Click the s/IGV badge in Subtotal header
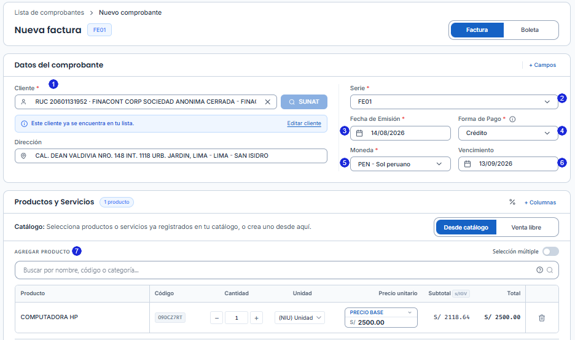The width and height of the screenshot is (575, 340). [461, 293]
